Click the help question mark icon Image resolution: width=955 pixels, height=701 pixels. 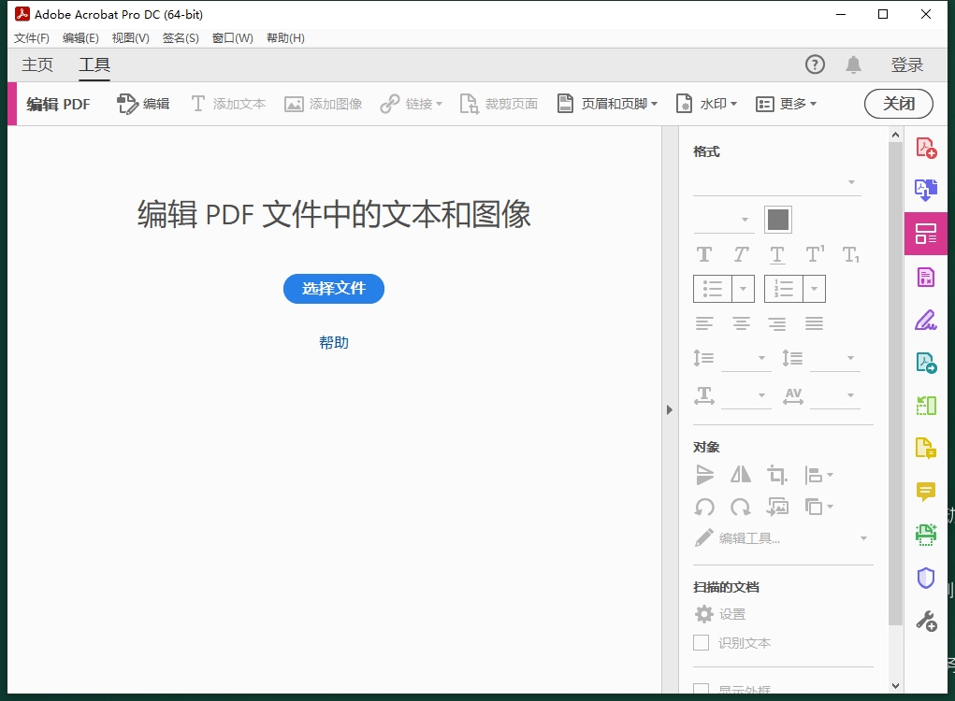tap(815, 64)
